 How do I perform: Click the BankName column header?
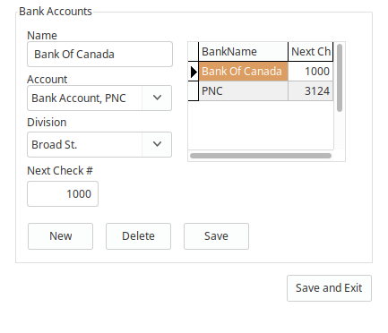[x=244, y=52]
